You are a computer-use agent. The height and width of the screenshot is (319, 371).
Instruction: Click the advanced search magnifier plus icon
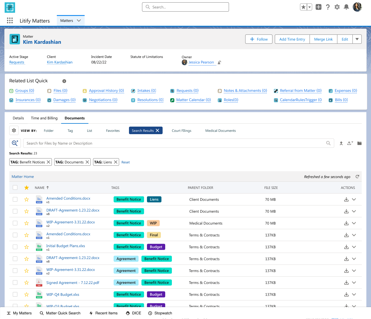coord(15,143)
